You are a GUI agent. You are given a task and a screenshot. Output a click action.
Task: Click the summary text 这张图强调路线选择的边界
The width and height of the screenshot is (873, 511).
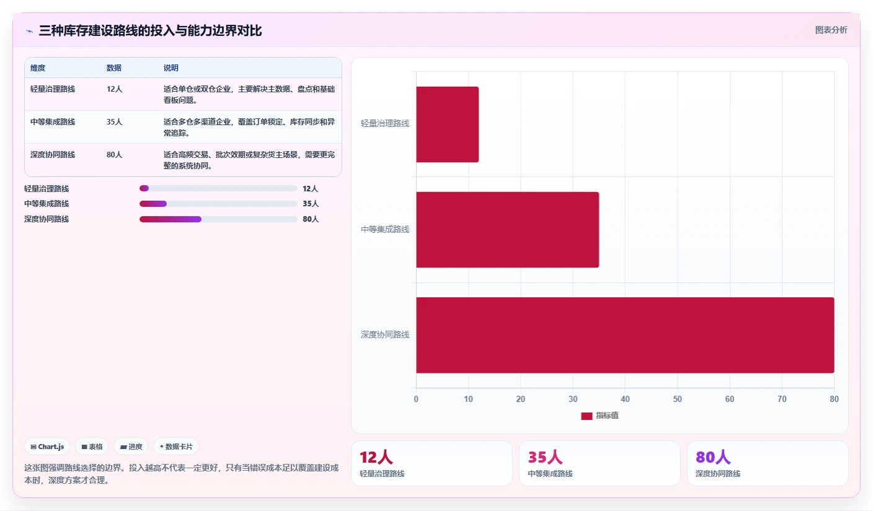(x=181, y=474)
